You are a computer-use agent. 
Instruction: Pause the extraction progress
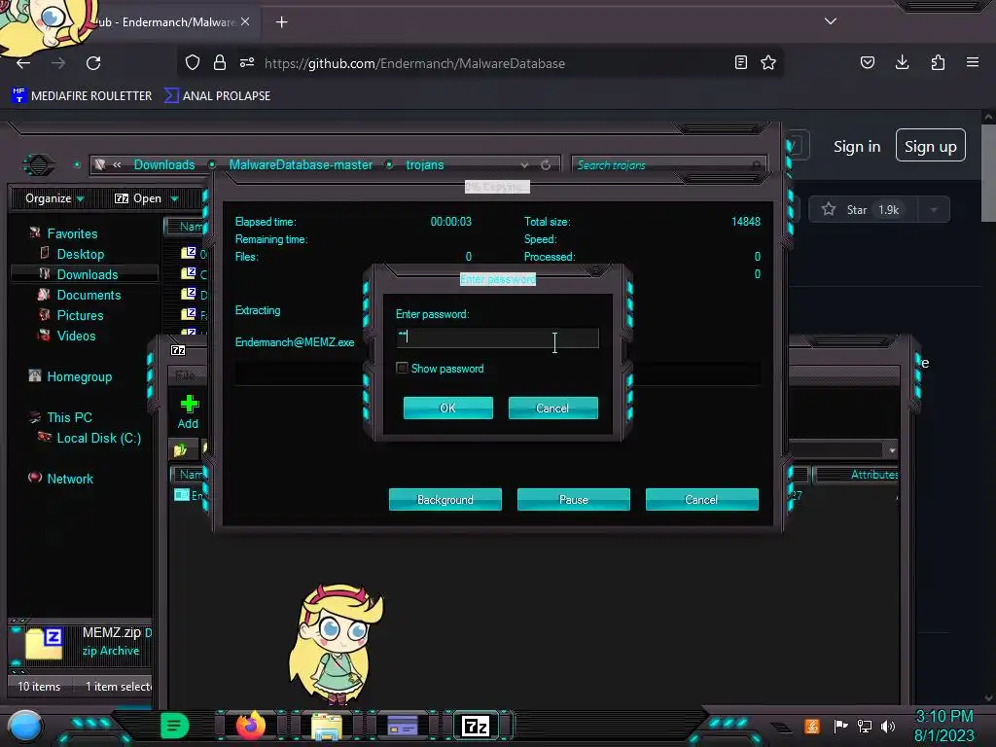pos(573,499)
